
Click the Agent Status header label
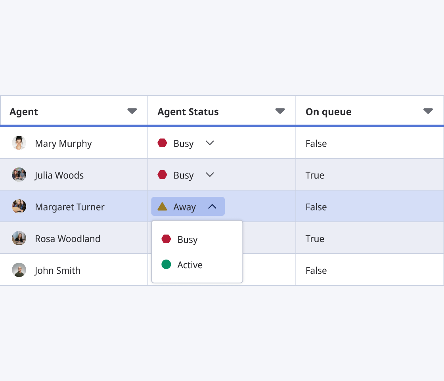point(188,112)
